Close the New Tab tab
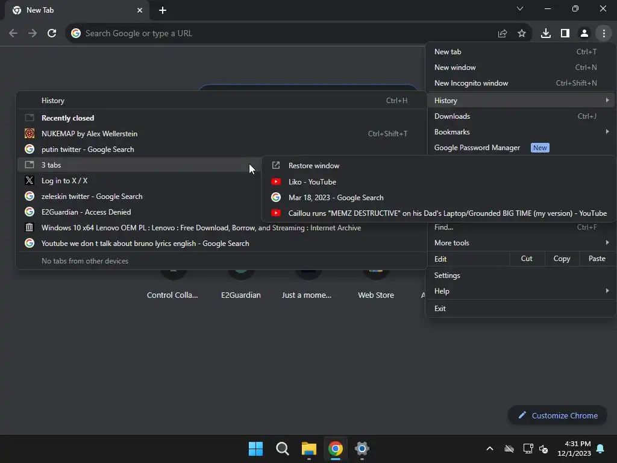This screenshot has height=463, width=617. click(140, 10)
